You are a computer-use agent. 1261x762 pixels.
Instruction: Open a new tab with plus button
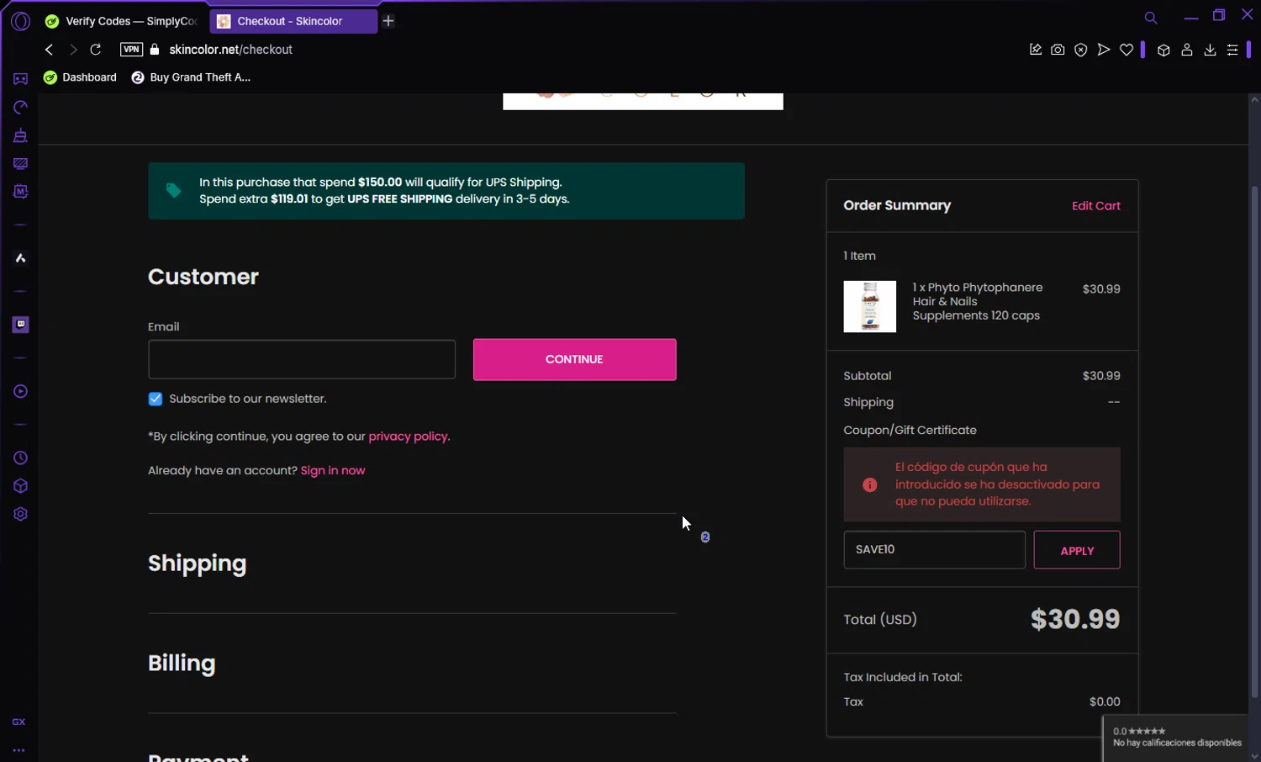pos(388,21)
